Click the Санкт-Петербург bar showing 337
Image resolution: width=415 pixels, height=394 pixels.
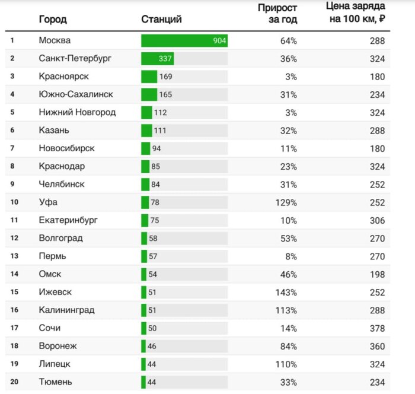point(158,59)
